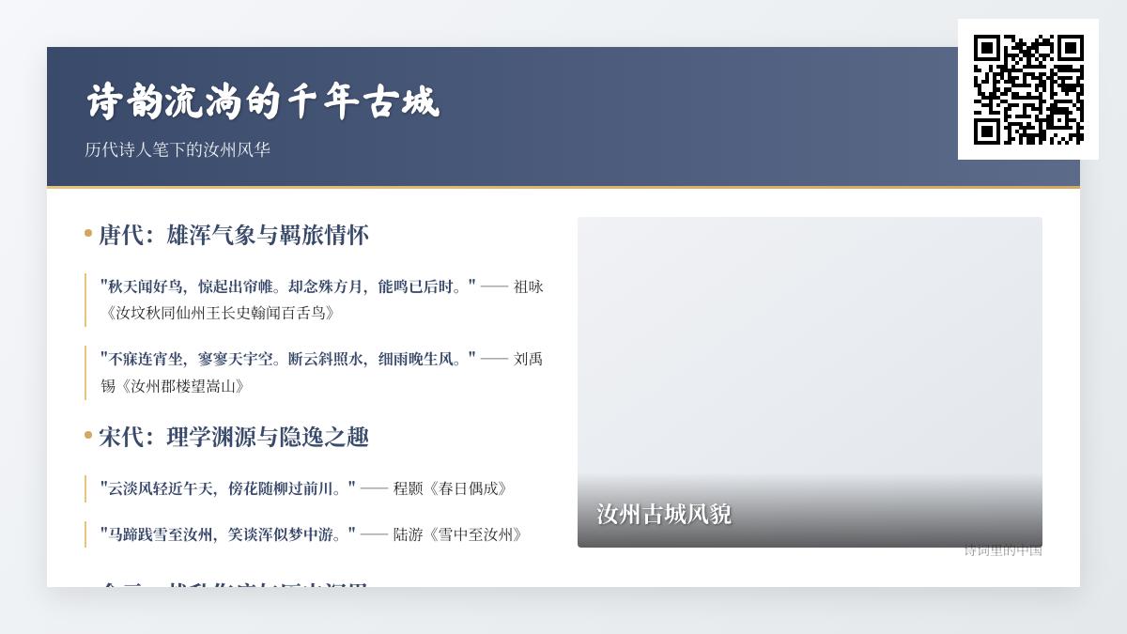Click the subtitle 历代诗人笔下的汝州风华
The width and height of the screenshot is (1127, 634).
click(x=178, y=149)
